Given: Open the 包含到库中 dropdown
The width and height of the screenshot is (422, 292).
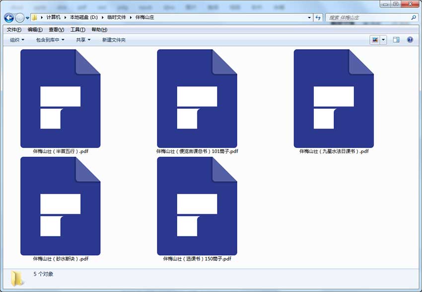Looking at the screenshot, I should tap(50, 40).
